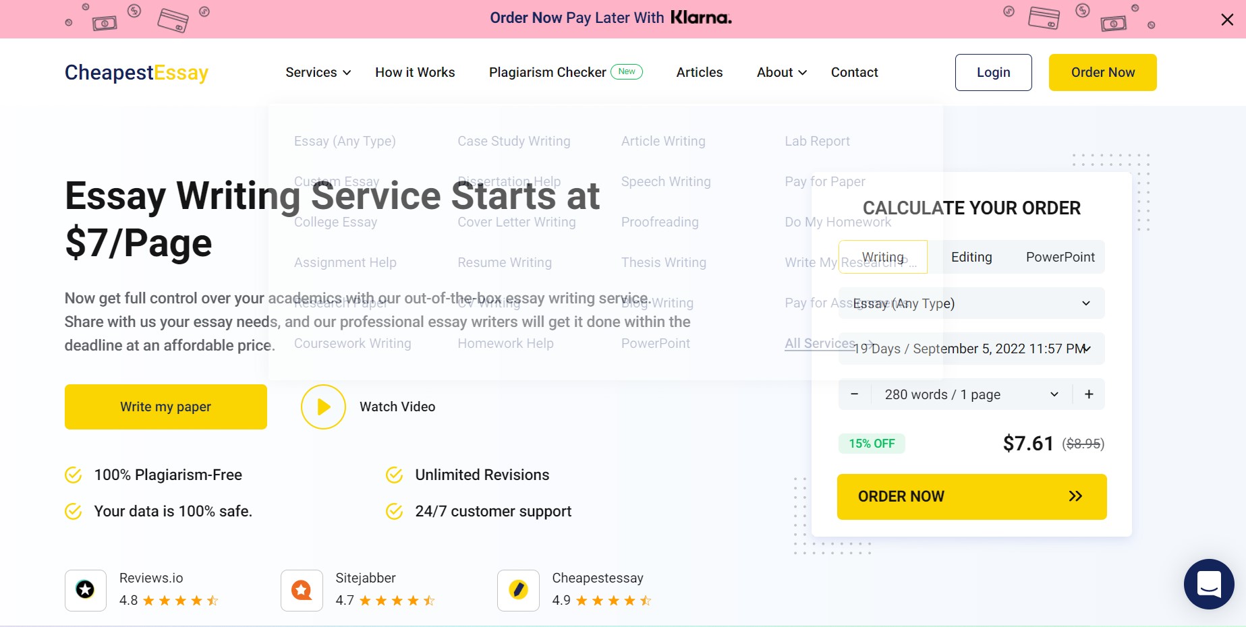Play the Watch Video button icon

[x=323, y=407]
